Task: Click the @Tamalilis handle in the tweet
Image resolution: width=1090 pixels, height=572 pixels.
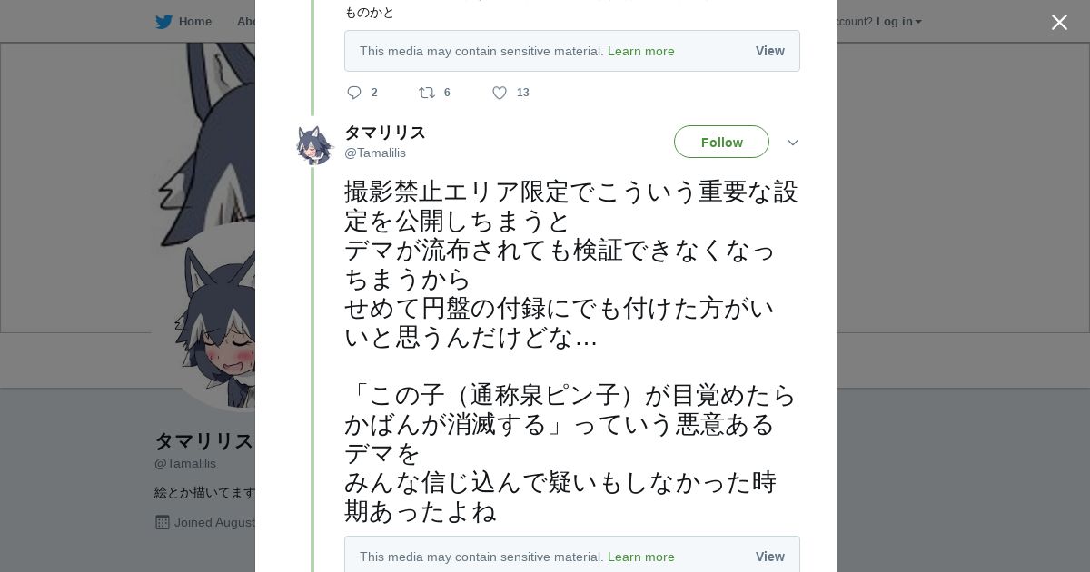Action: [375, 153]
